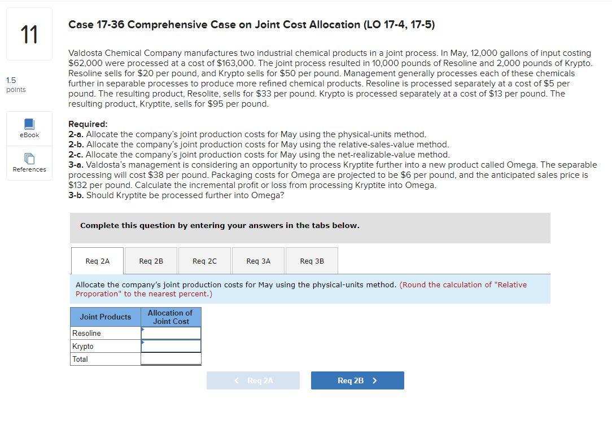Click the Allocation of Joint Cost header
This screenshot has width=612, height=429.
click(x=171, y=317)
